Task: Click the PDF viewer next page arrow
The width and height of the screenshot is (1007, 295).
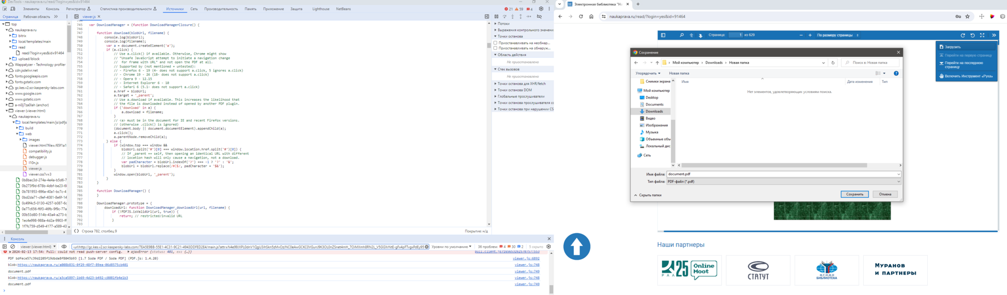Action: pyautogui.click(x=700, y=35)
